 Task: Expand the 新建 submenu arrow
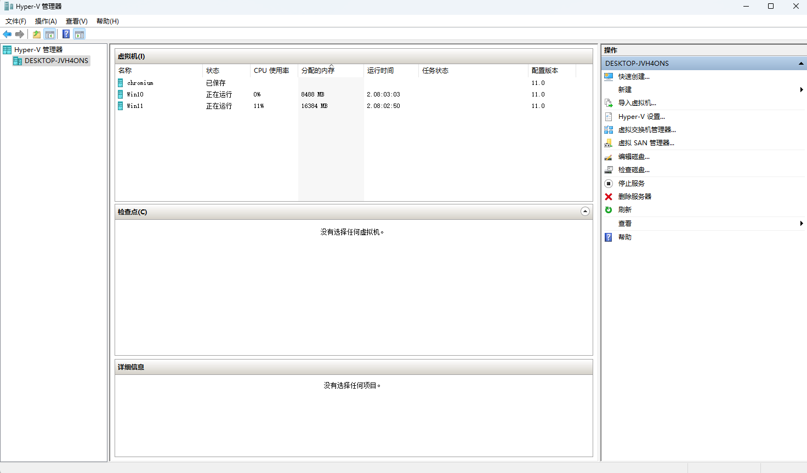802,89
